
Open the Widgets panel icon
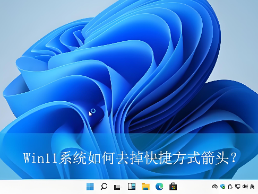[132, 187]
